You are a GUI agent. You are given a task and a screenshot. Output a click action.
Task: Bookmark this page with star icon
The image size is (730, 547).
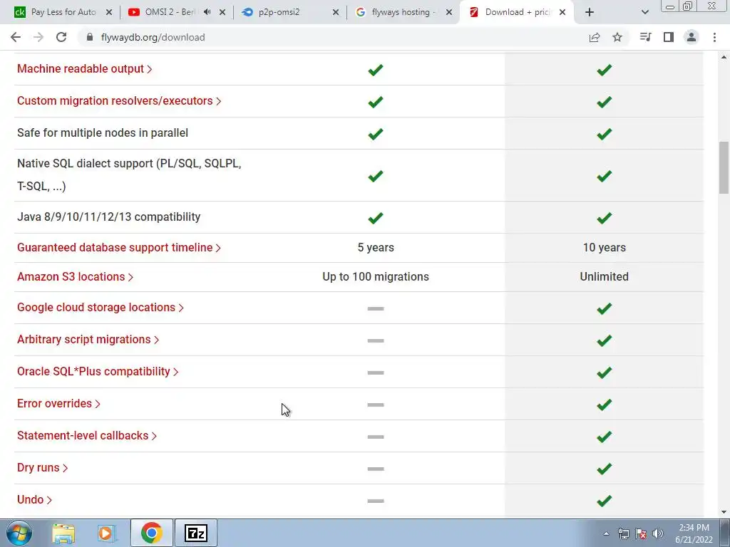point(617,37)
